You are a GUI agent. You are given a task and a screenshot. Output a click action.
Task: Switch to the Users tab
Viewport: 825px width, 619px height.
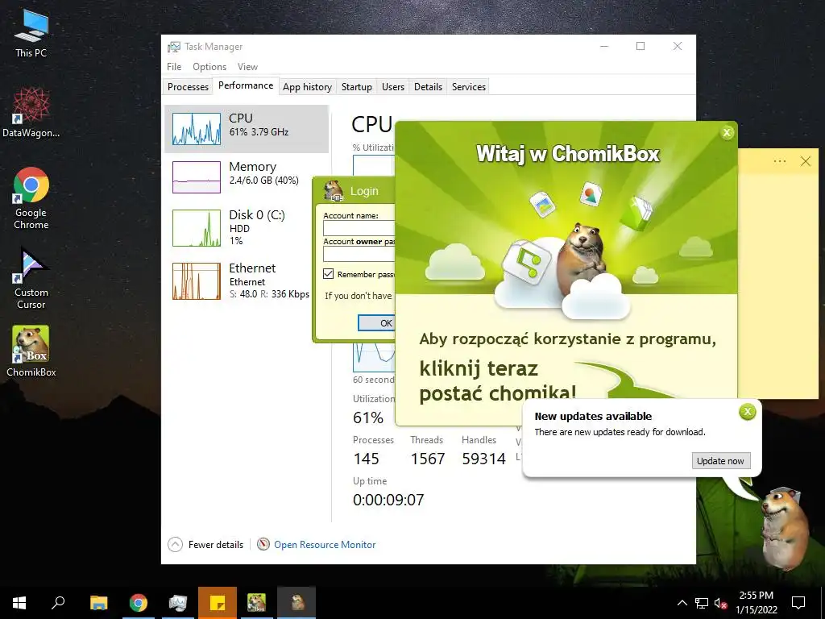pos(393,87)
